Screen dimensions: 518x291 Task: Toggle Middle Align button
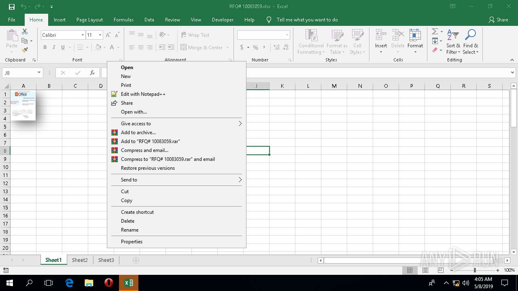click(x=141, y=35)
